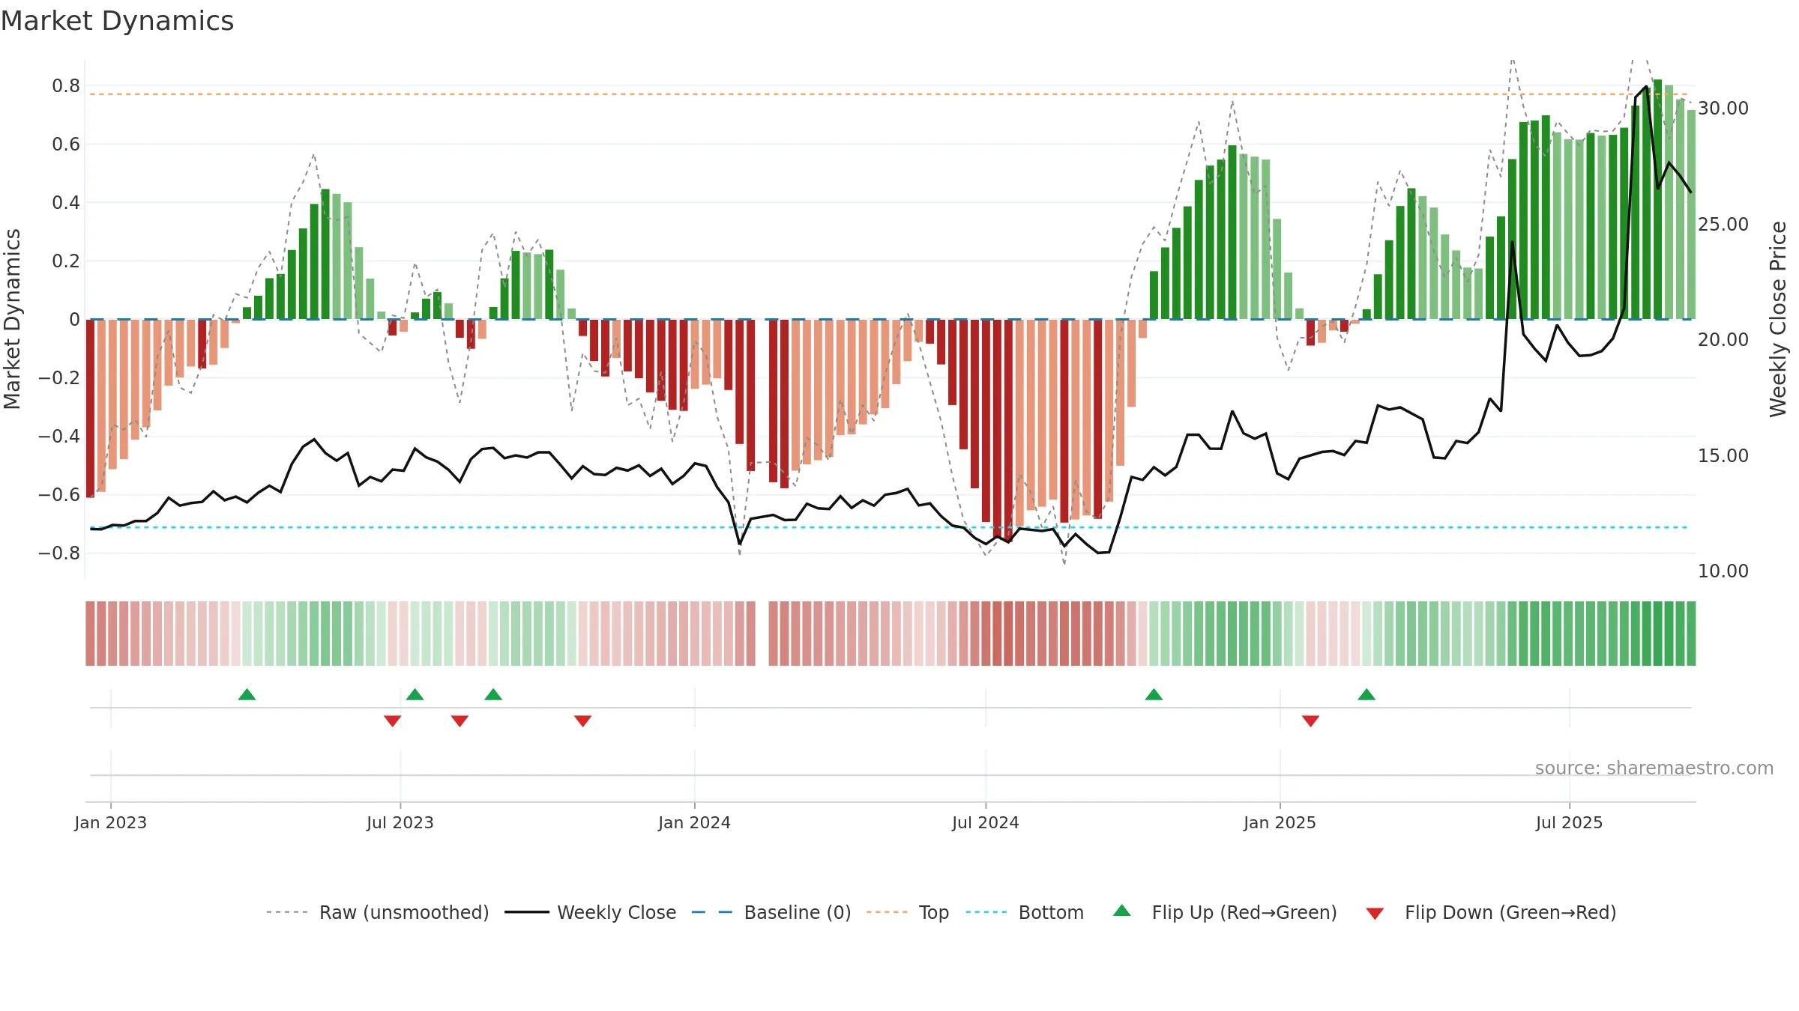Click the 'Jan 2024' x-axis label
Image resolution: width=1799 pixels, height=1011 pixels.
click(694, 822)
